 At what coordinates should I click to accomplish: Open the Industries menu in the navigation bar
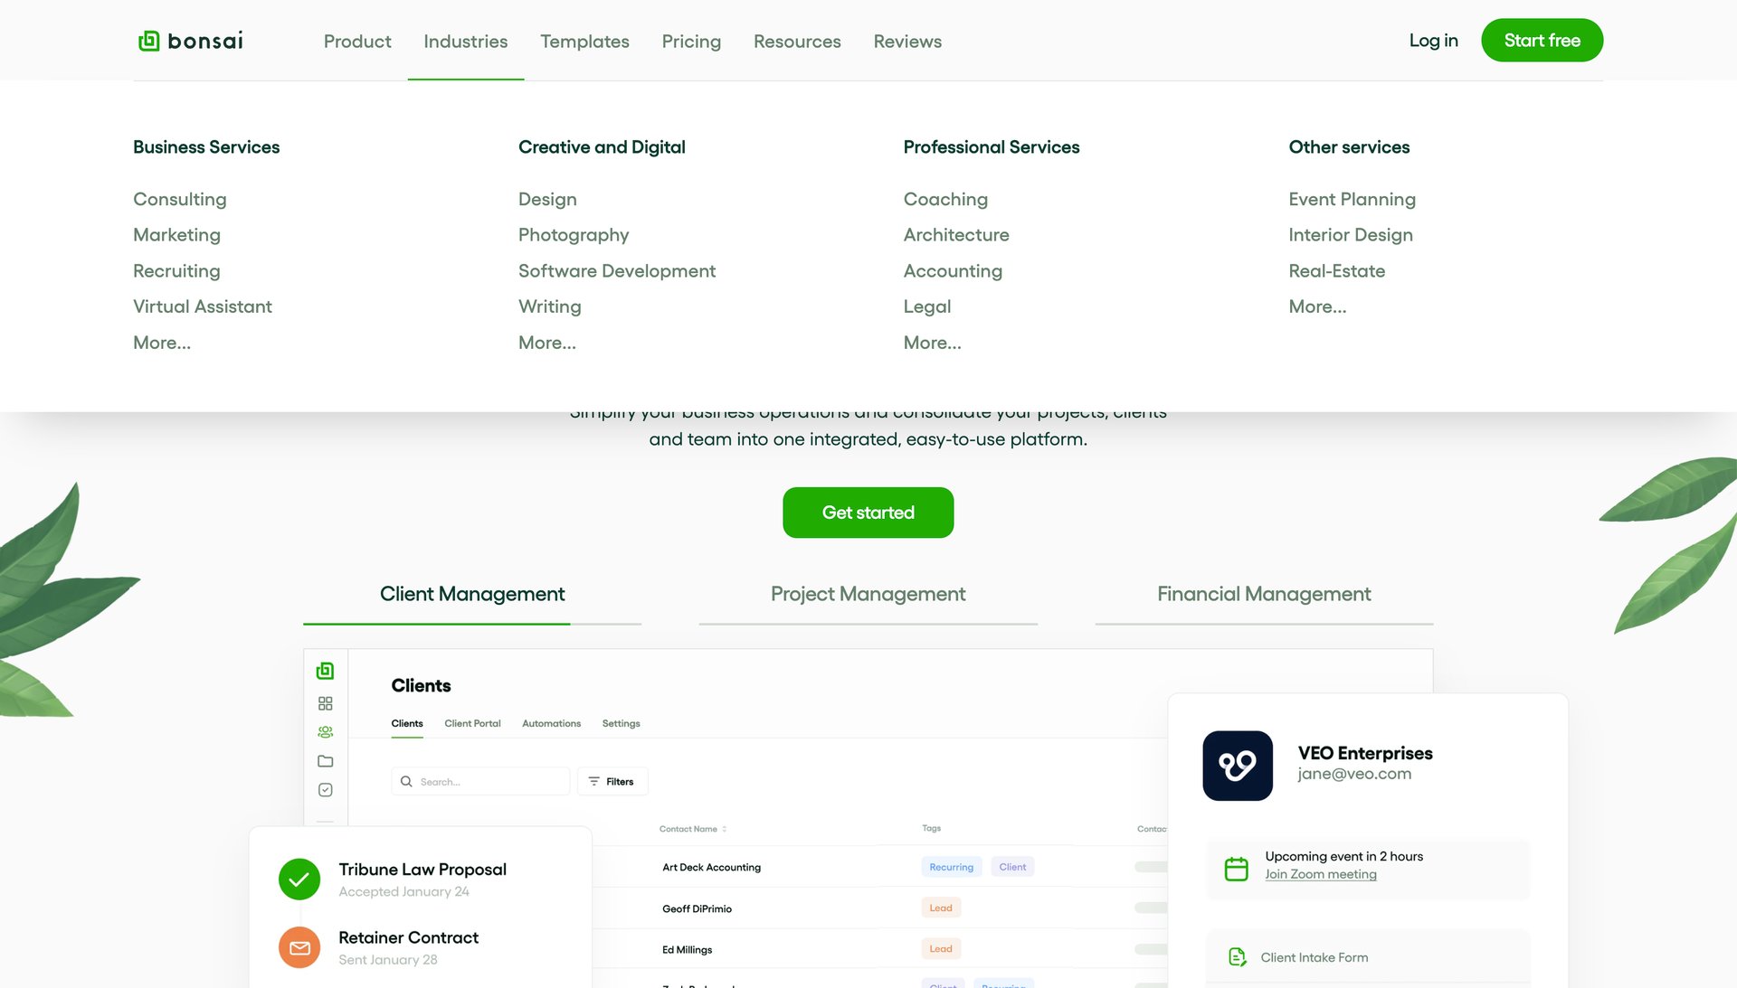[465, 41]
